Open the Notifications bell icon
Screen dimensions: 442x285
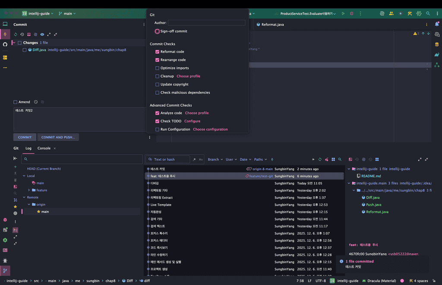pyautogui.click(x=437, y=24)
